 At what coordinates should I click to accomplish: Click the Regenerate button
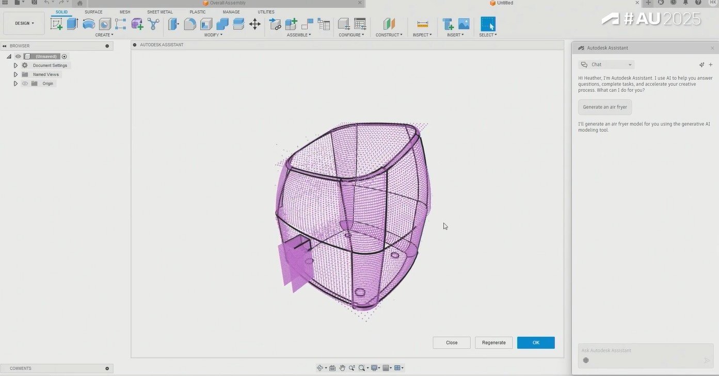coord(493,342)
